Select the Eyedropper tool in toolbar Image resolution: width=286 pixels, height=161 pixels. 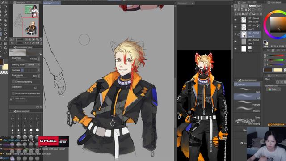click(5, 16)
